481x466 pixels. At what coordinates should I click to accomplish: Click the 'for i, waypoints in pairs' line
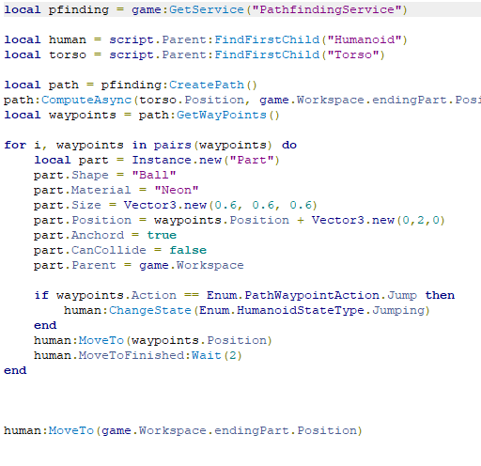(x=150, y=145)
